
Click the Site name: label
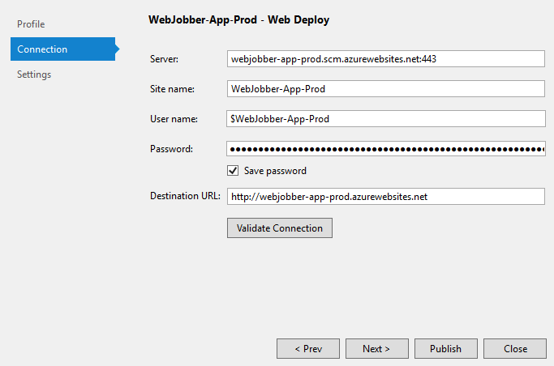(173, 89)
